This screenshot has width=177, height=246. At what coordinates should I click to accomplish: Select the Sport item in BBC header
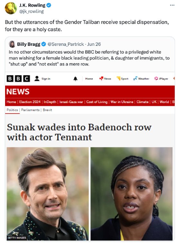123,78
